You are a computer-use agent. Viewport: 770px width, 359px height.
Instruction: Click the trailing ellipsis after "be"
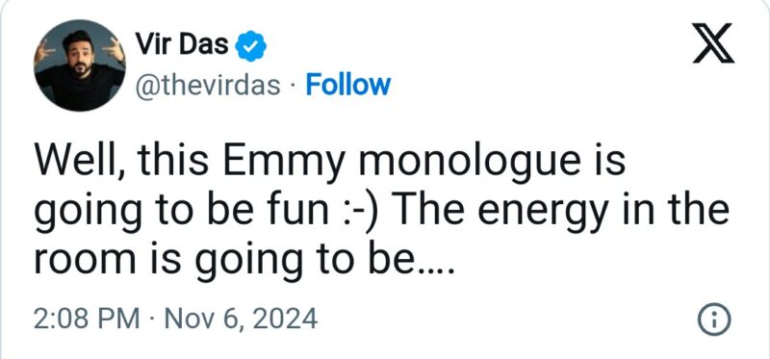point(434,270)
